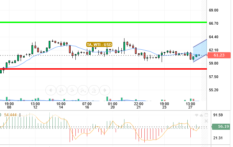Viewport: 233px width, 147px height.
Task: Click time axis label 19:00 08
Action: point(9,105)
